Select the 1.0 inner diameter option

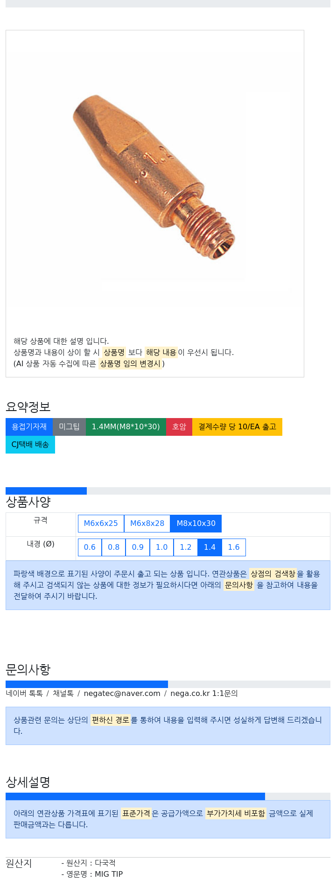click(x=161, y=547)
